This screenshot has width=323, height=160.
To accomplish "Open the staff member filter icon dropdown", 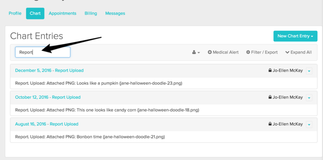I will (x=196, y=52).
